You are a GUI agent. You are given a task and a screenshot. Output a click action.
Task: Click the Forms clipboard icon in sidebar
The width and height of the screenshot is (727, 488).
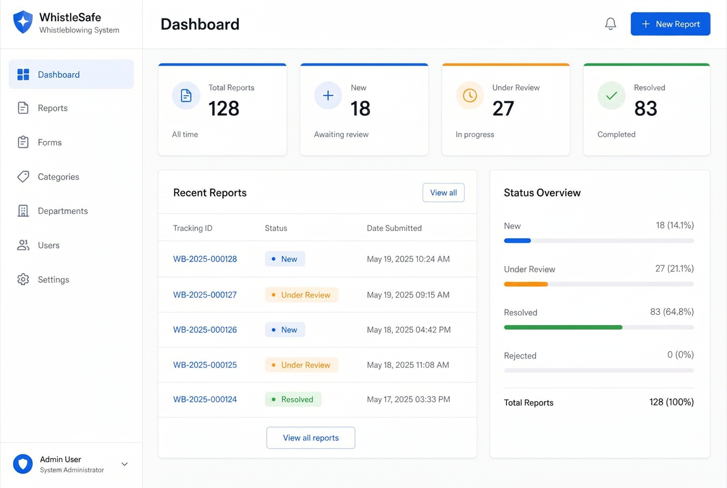23,142
